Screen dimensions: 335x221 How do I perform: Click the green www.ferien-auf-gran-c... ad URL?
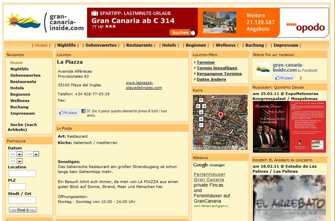click(212, 206)
